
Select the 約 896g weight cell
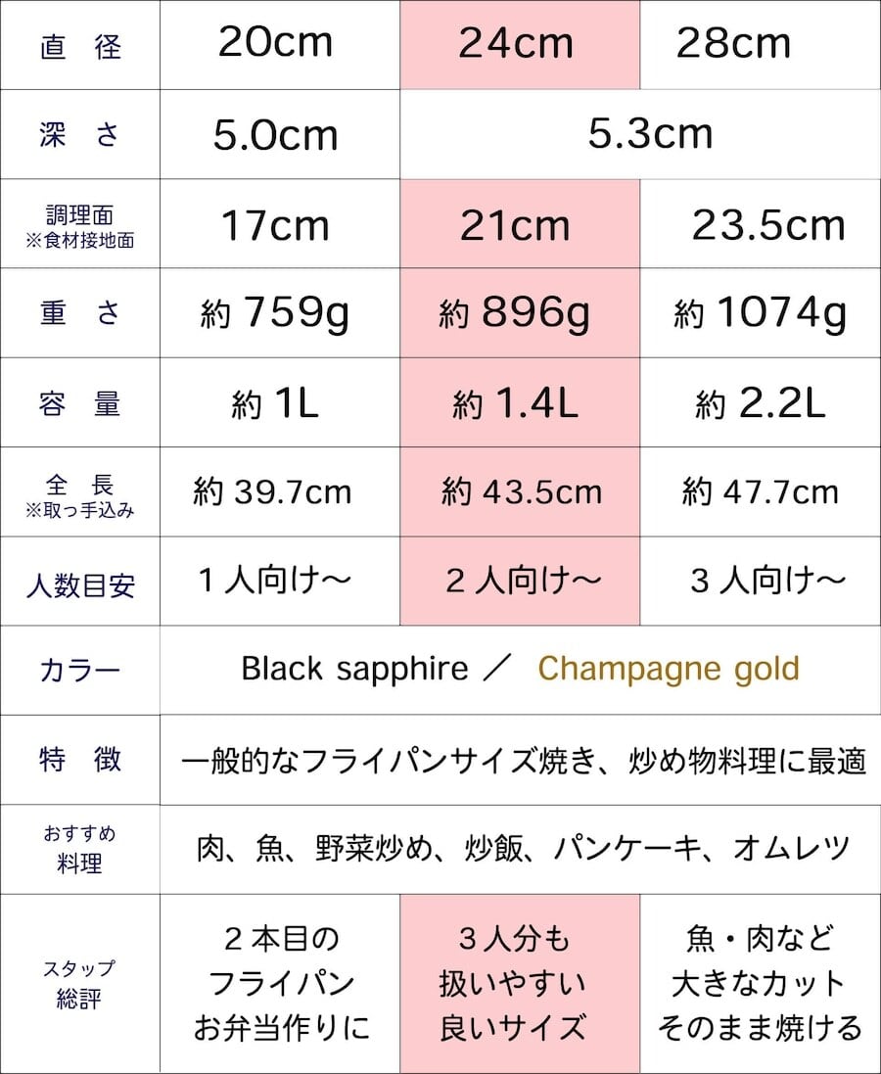pos(519,314)
